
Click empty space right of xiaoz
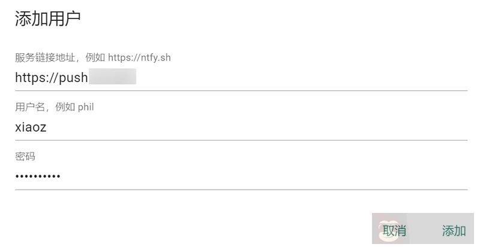coord(240,127)
